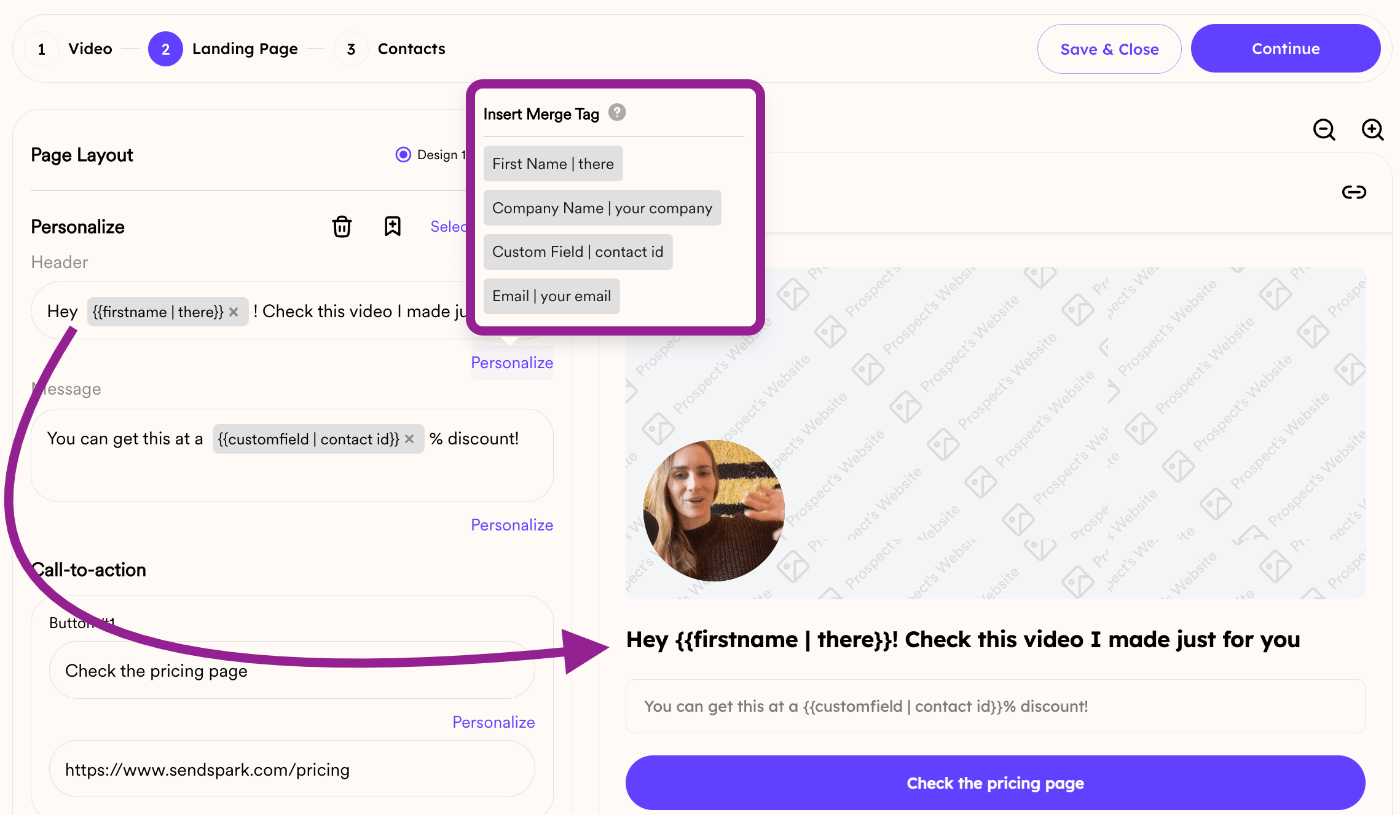Click the link chain icon in preview

tap(1354, 192)
